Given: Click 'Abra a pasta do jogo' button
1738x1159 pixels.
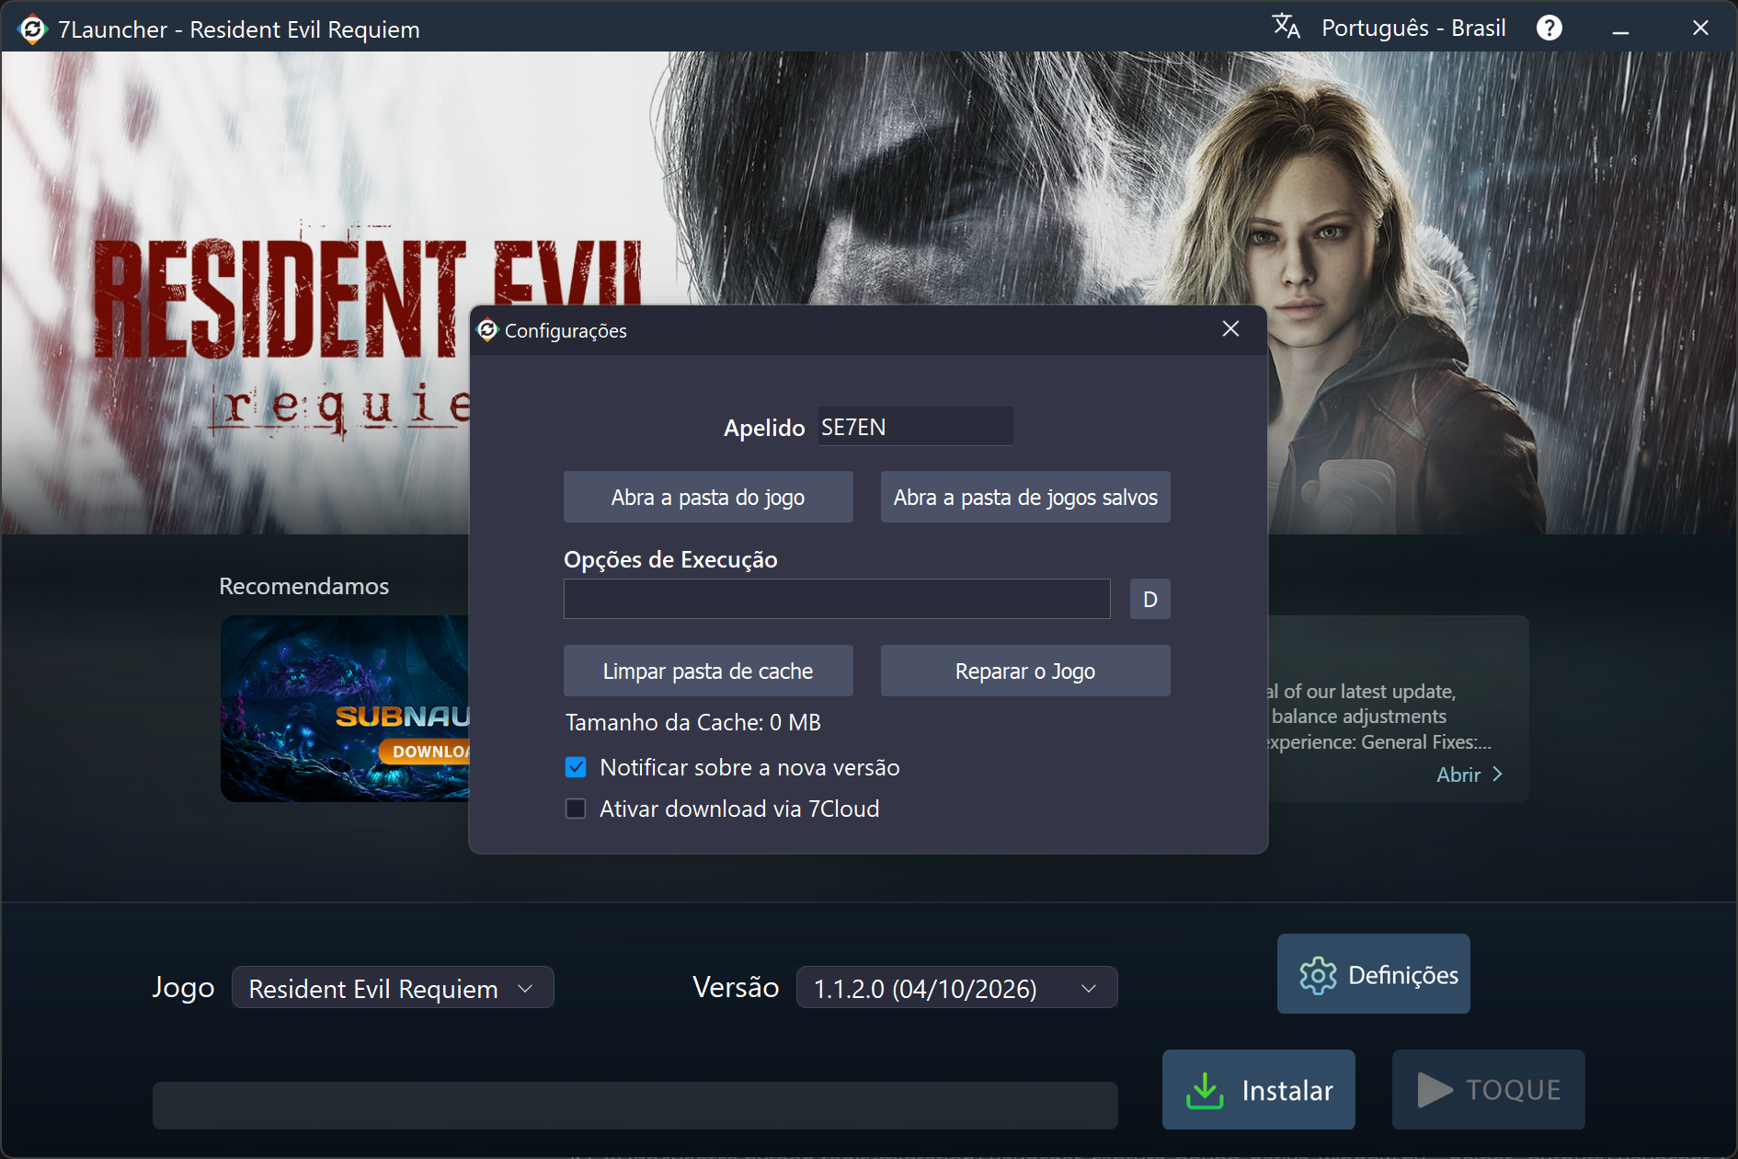Looking at the screenshot, I should (x=708, y=498).
